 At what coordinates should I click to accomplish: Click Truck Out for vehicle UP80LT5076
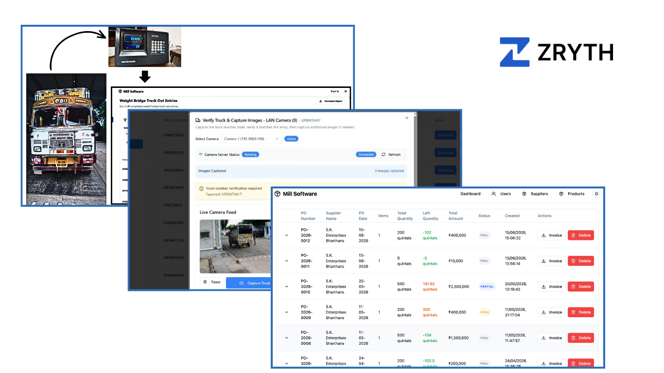coord(445,135)
